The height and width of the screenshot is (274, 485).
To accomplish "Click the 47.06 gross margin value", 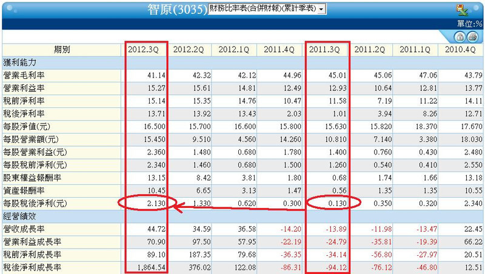I will pos(428,75).
